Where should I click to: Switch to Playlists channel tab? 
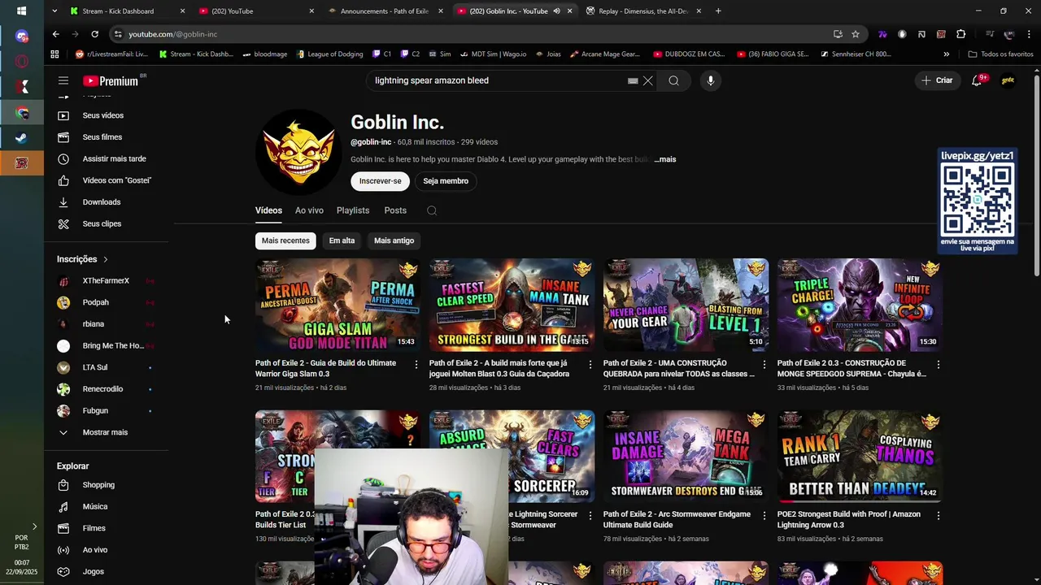click(353, 210)
